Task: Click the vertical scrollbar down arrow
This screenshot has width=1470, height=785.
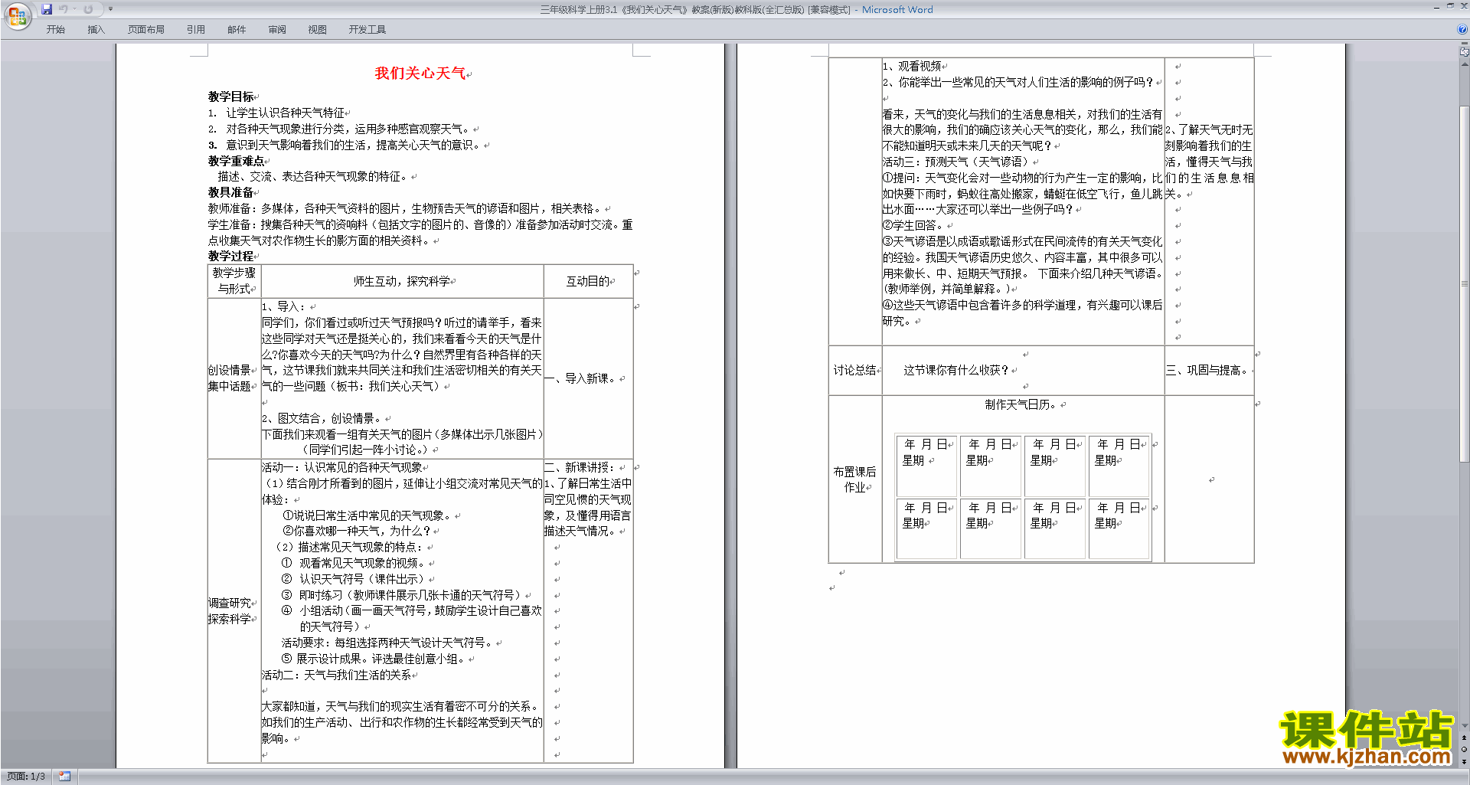Action: tap(1465, 726)
